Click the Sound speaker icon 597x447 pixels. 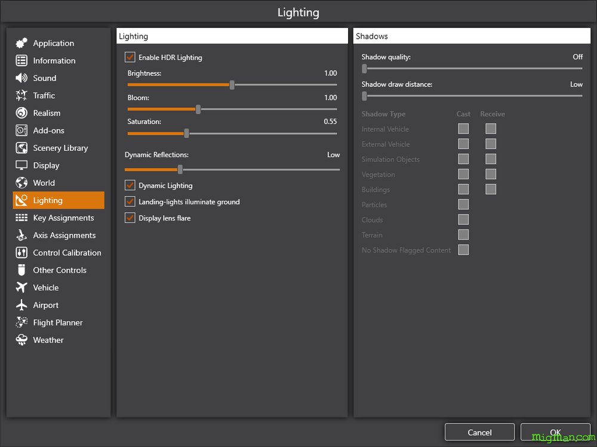point(21,78)
